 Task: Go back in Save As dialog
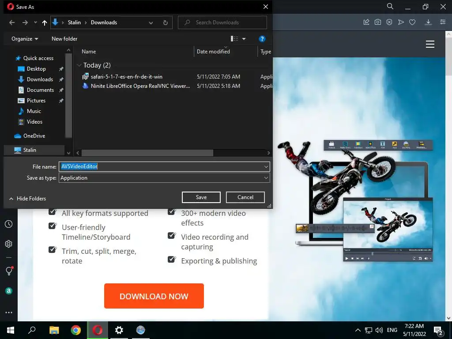pyautogui.click(x=12, y=23)
